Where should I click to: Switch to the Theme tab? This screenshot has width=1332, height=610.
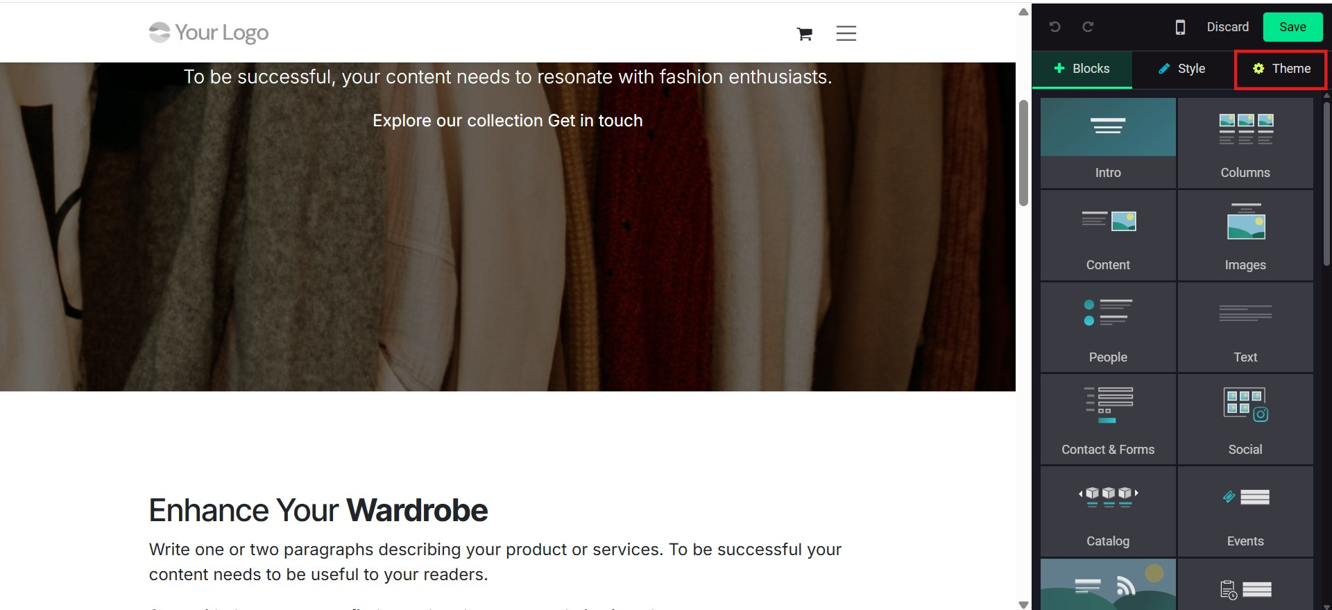point(1281,69)
